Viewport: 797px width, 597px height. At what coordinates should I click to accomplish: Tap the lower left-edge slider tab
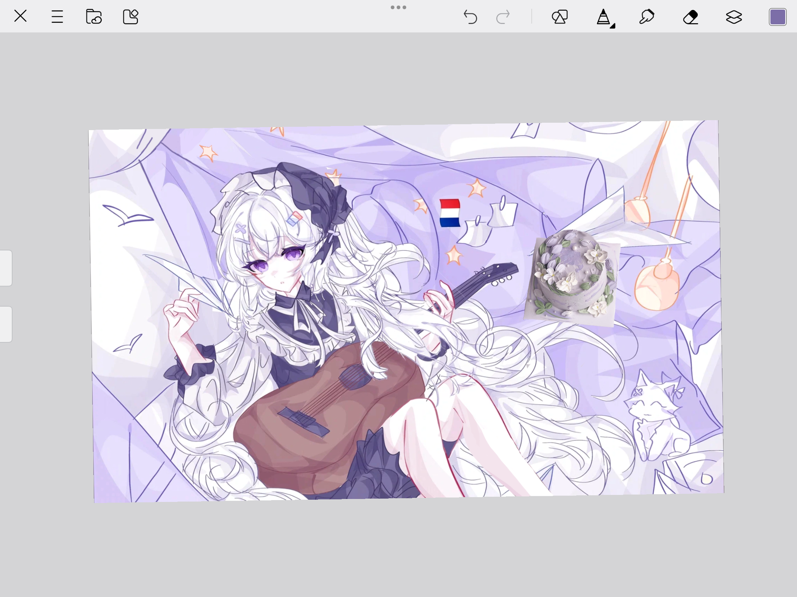click(x=6, y=324)
